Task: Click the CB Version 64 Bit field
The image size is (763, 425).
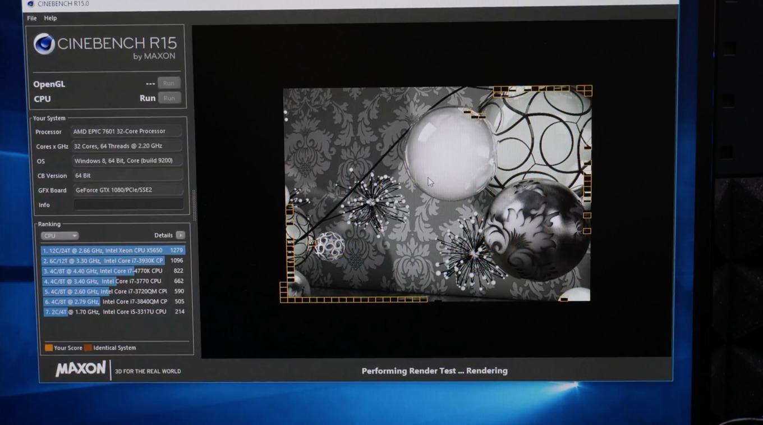Action: pos(128,175)
